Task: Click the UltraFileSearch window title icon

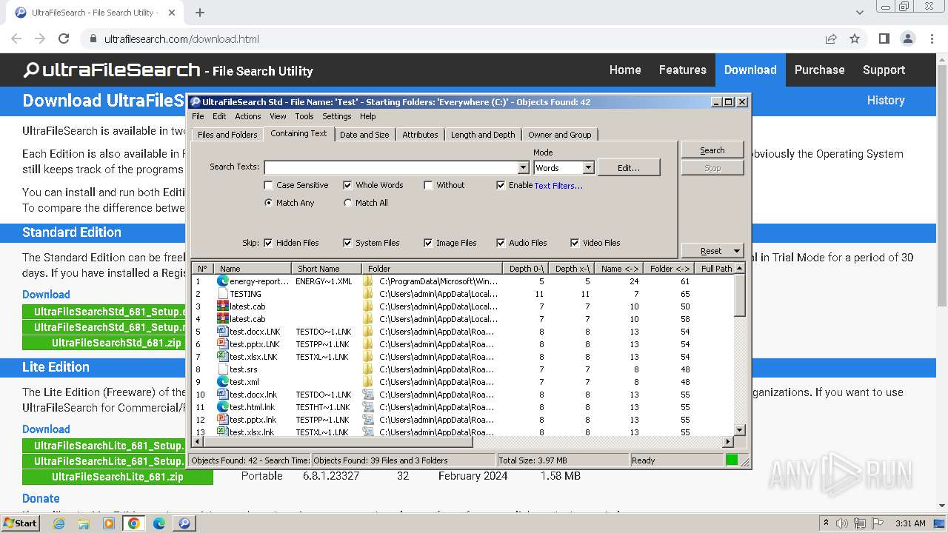Action: point(196,102)
